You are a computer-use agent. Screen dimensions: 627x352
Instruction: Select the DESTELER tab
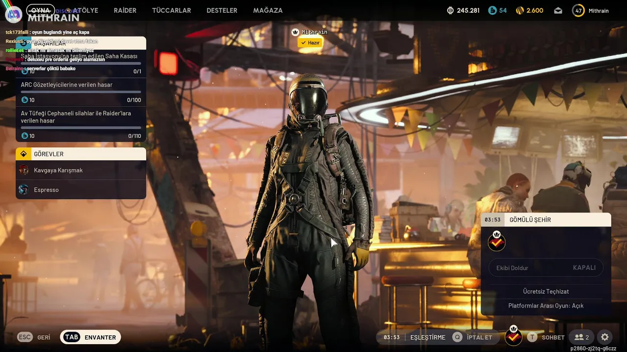222,10
